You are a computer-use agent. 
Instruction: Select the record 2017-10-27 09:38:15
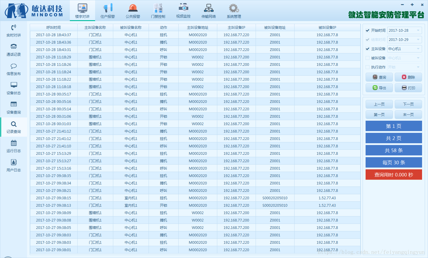point(195,198)
